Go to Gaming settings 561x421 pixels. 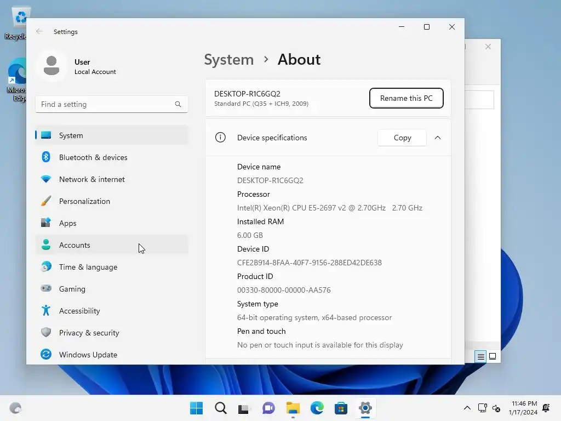coord(112,288)
